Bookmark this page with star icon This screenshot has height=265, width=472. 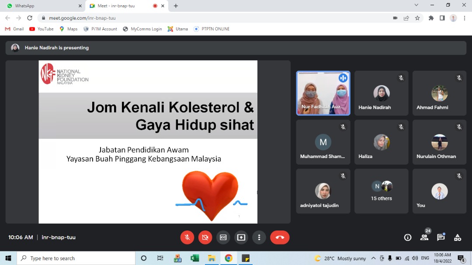pos(417,18)
